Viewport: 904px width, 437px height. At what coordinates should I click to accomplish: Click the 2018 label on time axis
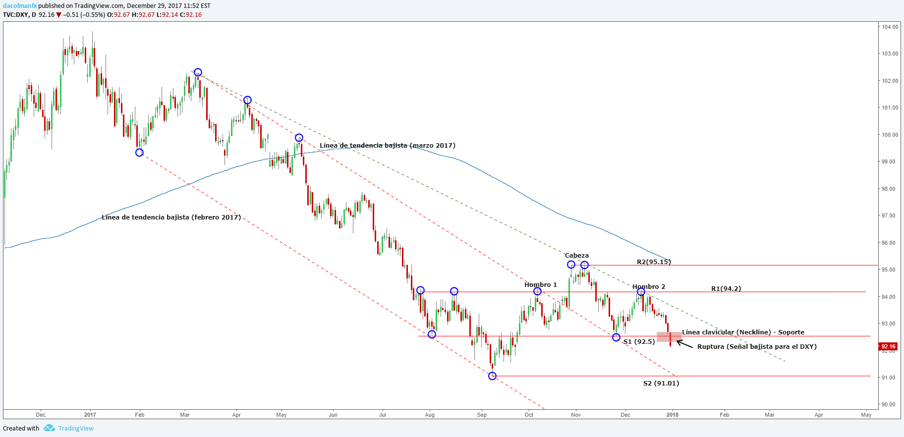(x=673, y=415)
